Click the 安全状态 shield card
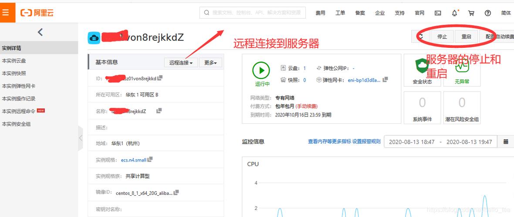Viewport: 514px width, 217px height. tap(422, 70)
